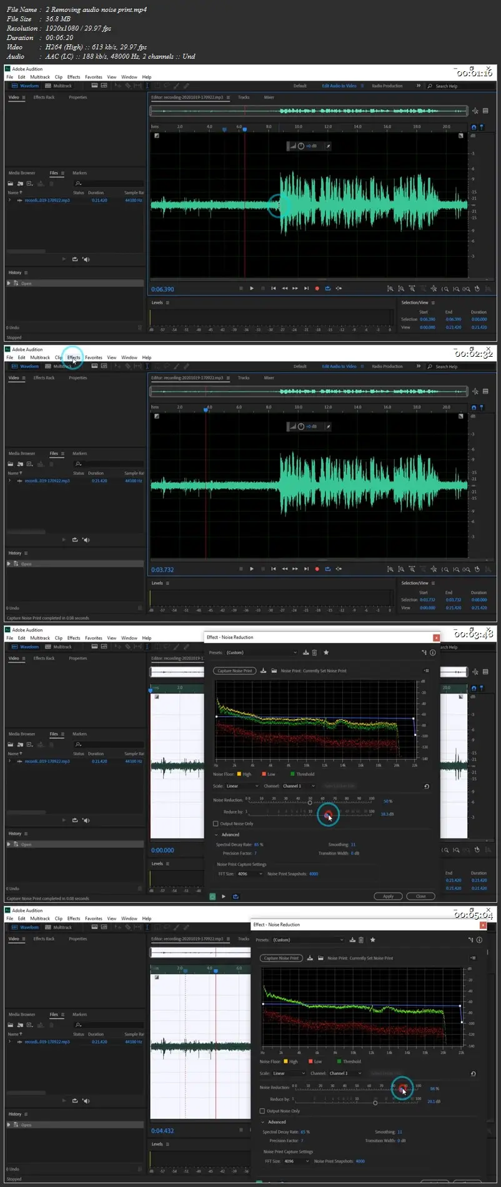Open the File menu in the 00:01:16 frame
The height and width of the screenshot is (1187, 501).
click(9, 77)
